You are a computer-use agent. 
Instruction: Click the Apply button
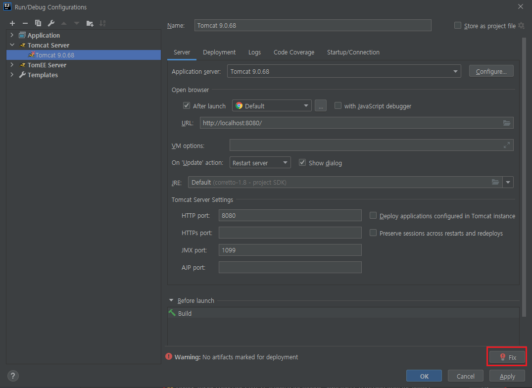[507, 376]
